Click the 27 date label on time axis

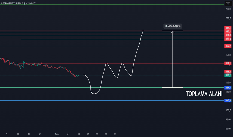106,134
